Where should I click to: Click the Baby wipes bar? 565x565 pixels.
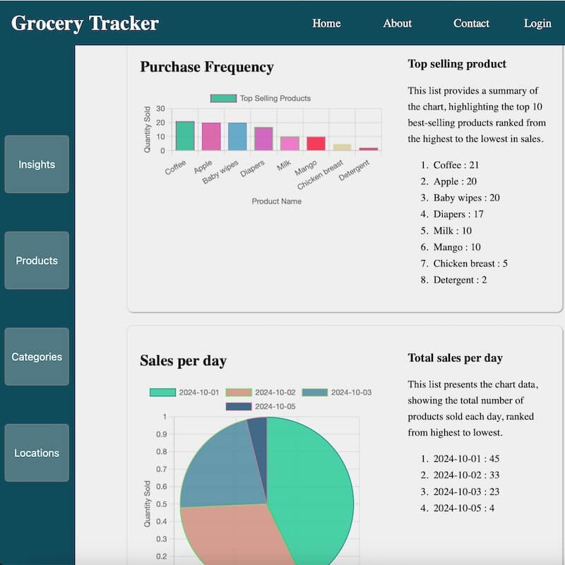(x=237, y=136)
